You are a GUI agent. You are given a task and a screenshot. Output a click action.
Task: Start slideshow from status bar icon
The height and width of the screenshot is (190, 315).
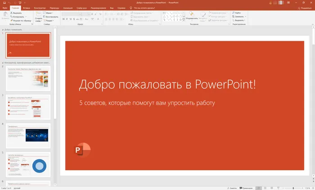[x=278, y=188]
